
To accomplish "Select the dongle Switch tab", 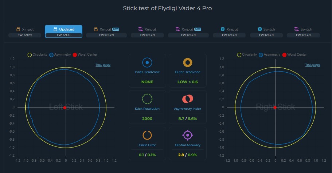I will (x=303, y=32).
